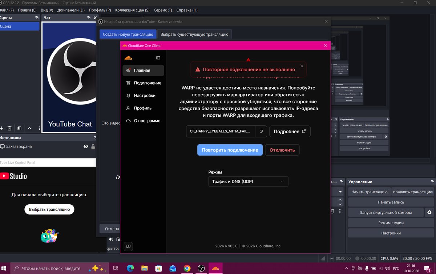This screenshot has height=274, width=436.
Task: Add a new scene with the plus icon
Action: pos(2,128)
